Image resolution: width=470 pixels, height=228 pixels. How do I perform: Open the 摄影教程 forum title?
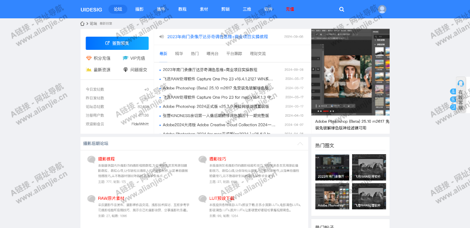(106, 159)
